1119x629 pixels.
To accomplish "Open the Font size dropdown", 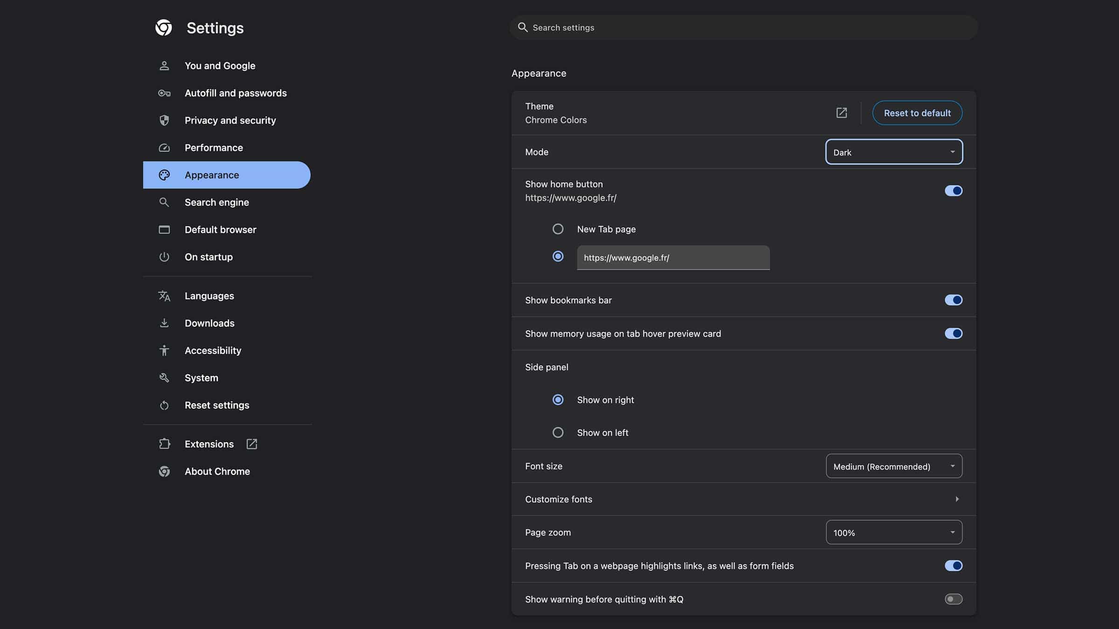I will click(x=894, y=465).
